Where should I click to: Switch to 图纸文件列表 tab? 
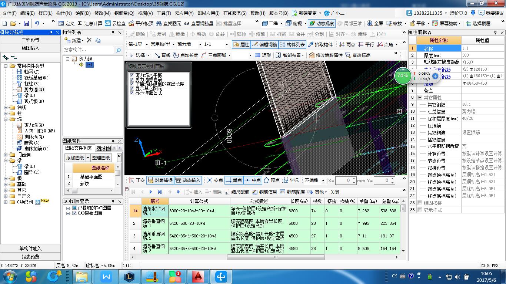coord(79,148)
